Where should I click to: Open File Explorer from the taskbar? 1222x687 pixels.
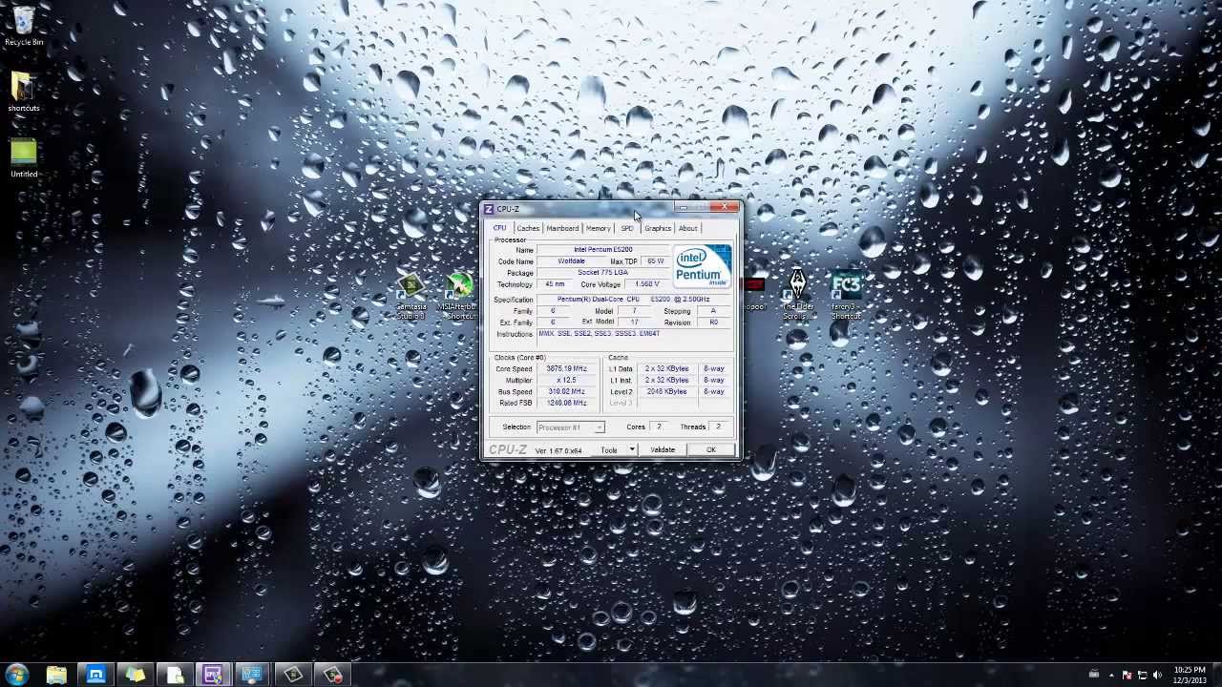(56, 676)
